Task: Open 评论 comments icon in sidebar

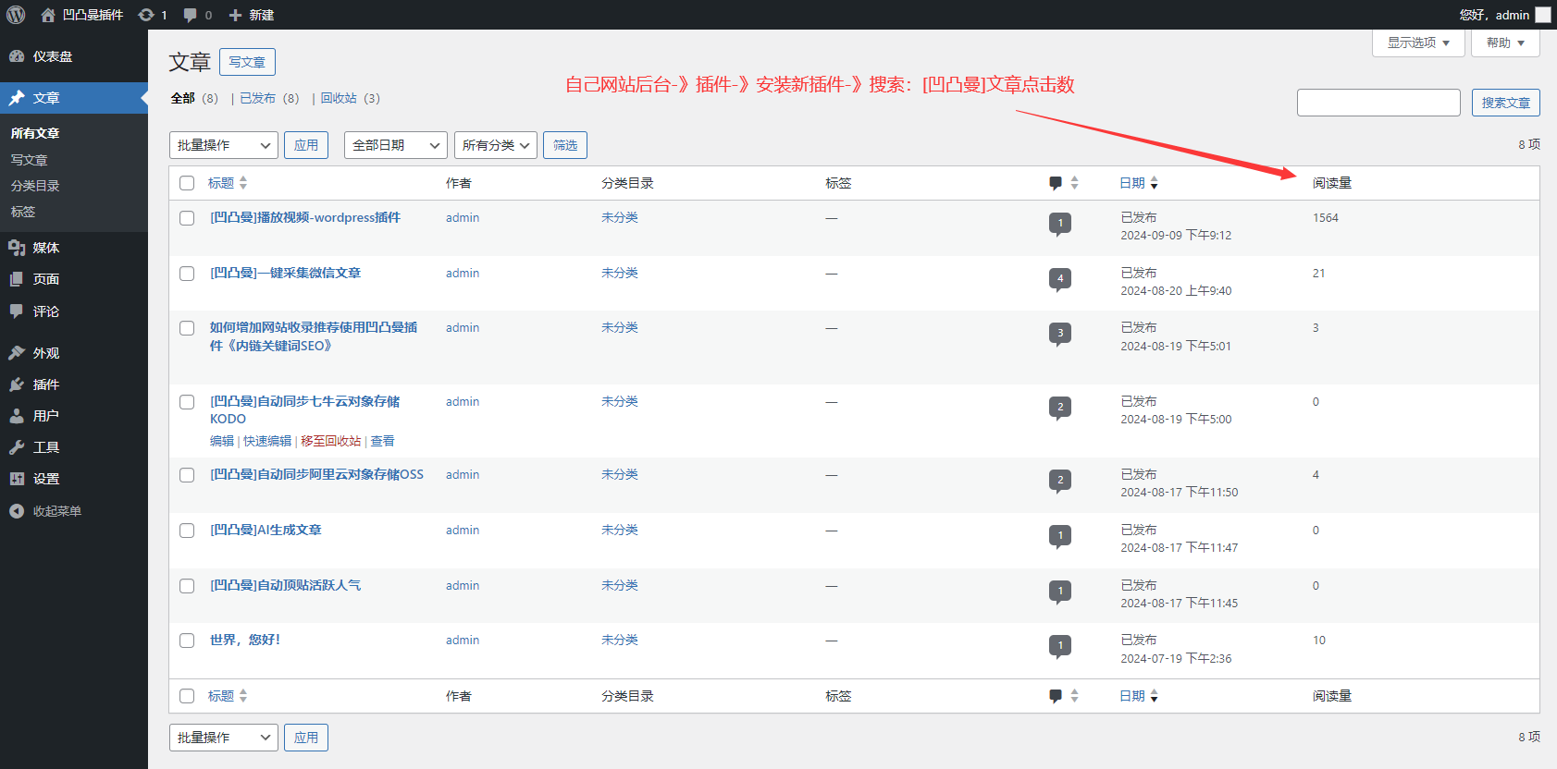Action: point(17,311)
